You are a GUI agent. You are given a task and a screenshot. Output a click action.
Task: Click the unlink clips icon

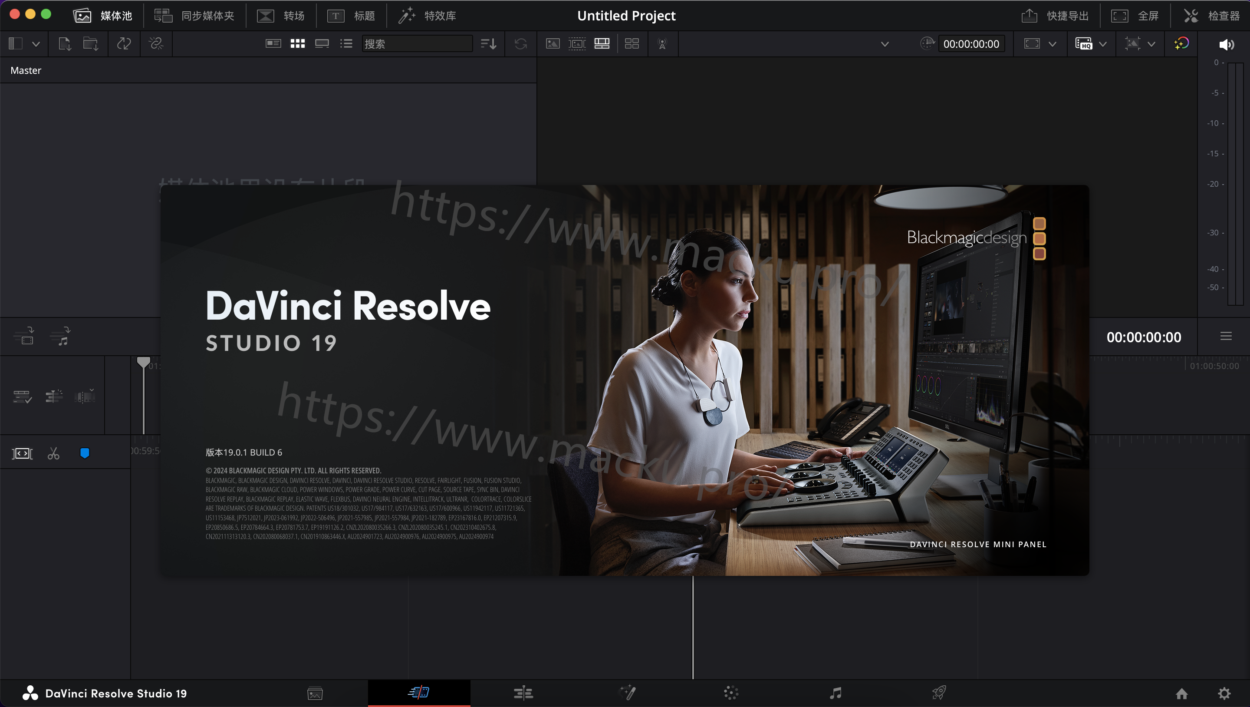tap(156, 44)
